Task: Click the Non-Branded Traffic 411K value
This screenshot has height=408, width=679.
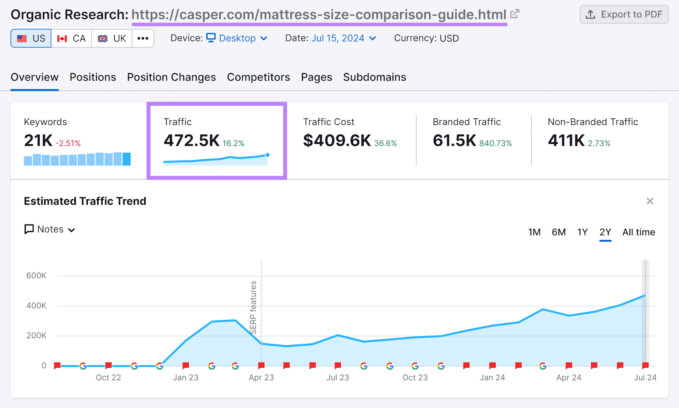Action: click(566, 141)
